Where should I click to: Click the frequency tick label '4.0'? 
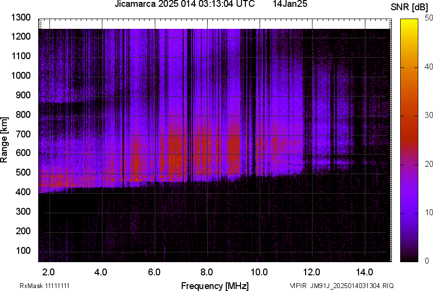point(101,272)
